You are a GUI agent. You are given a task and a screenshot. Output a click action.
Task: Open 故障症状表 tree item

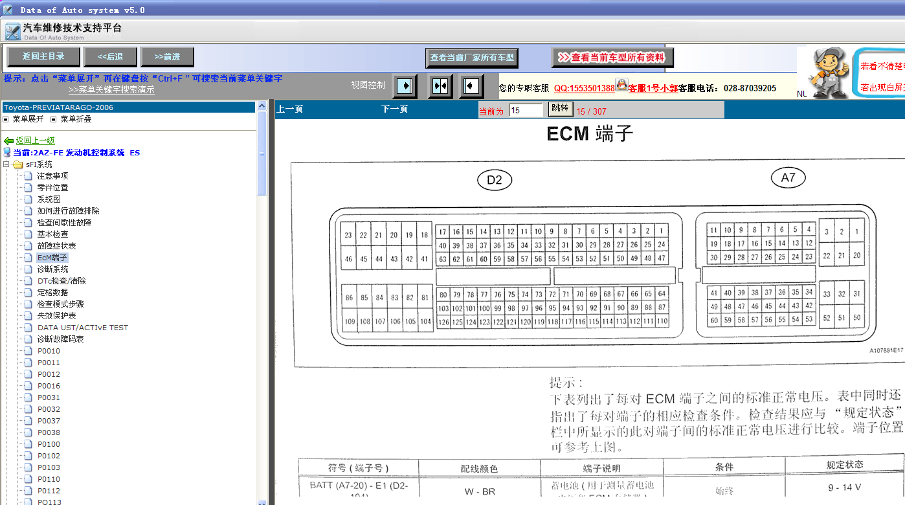tap(56, 246)
